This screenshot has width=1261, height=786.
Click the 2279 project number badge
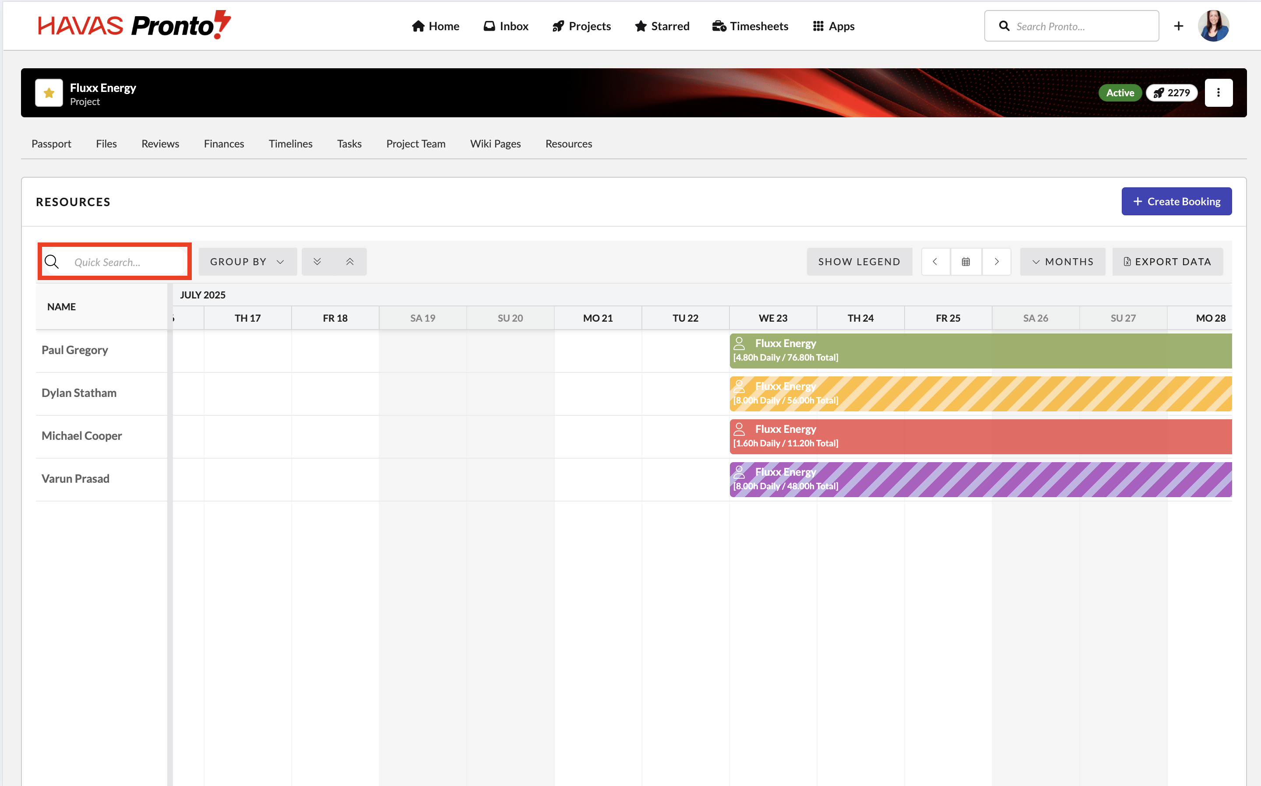(x=1172, y=93)
